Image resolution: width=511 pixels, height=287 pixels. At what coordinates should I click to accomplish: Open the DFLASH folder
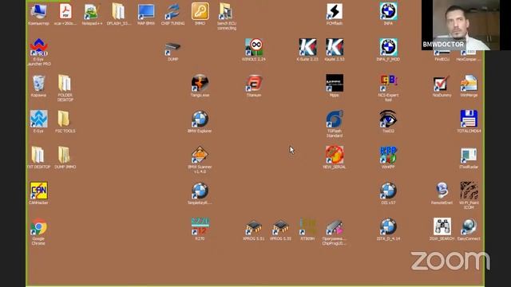[119, 12]
